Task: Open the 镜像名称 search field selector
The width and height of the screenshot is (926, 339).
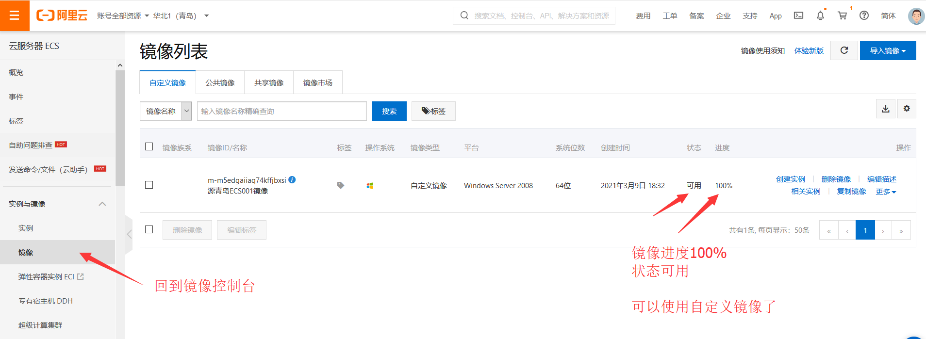Action: pos(166,111)
